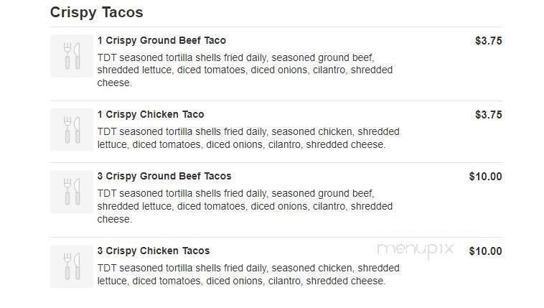The height and width of the screenshot is (308, 544).
Task: Open the 1 Crispy Ground Beef Taco item title
Action: [x=161, y=40]
